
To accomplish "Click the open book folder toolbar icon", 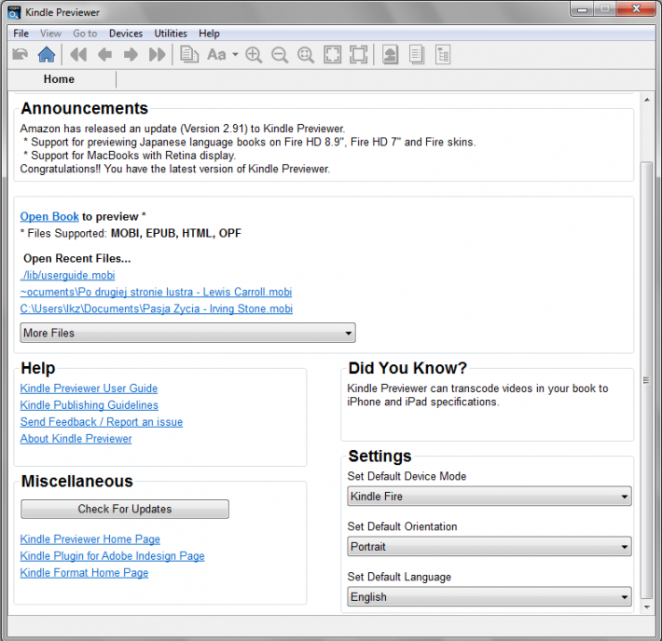I will point(21,54).
